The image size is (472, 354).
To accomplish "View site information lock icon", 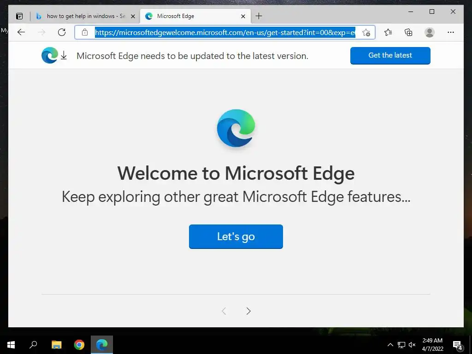I will [85, 32].
